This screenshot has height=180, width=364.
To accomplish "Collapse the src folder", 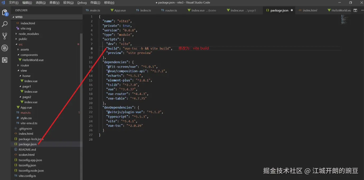I will pyautogui.click(x=21, y=44).
